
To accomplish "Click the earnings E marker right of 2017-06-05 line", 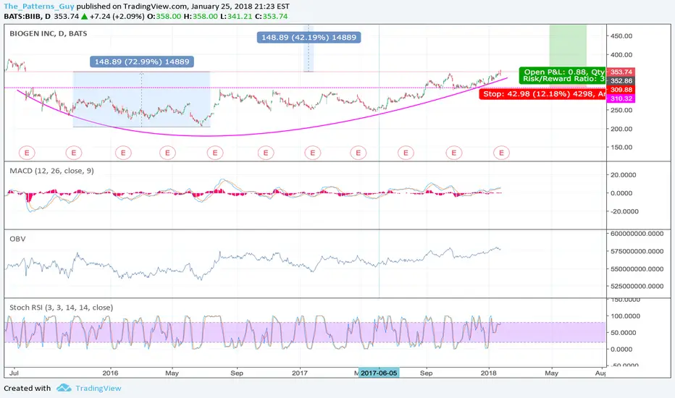I will click(406, 152).
